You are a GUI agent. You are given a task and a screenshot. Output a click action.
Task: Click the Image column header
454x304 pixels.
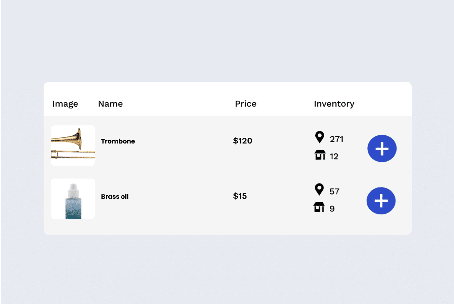pos(65,104)
